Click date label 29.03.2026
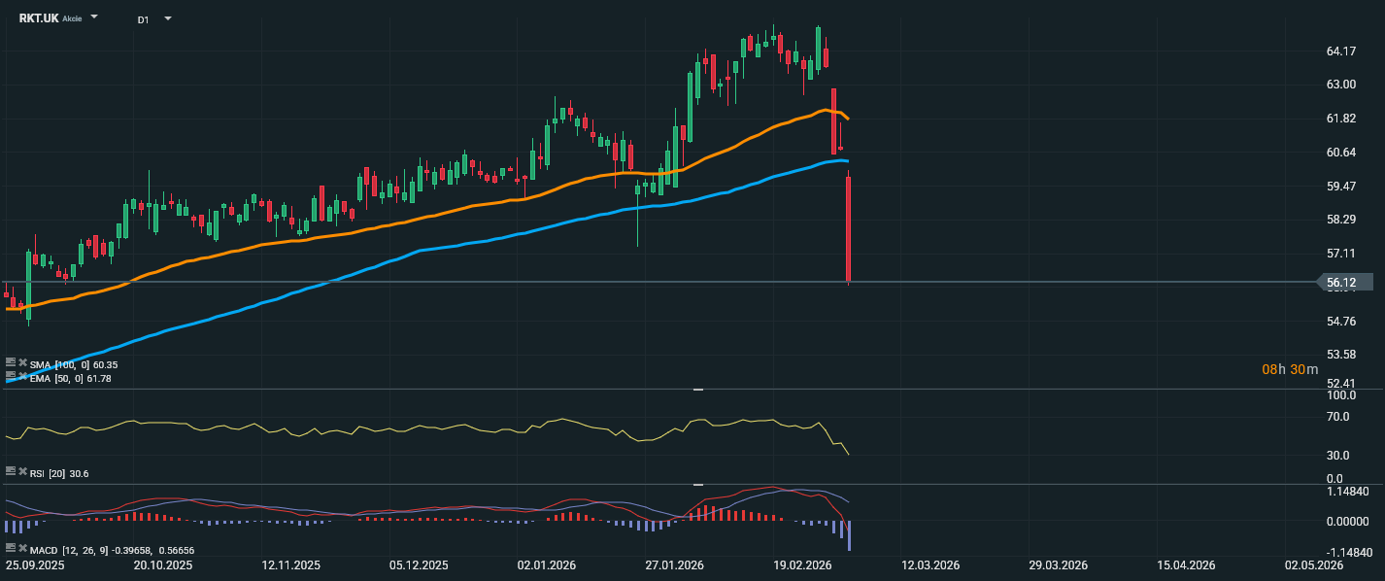The width and height of the screenshot is (1385, 581). [1060, 564]
